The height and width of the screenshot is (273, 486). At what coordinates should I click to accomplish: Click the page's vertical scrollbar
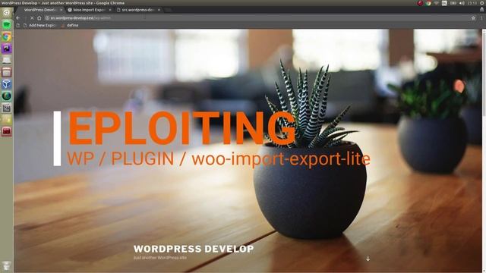[x=484, y=74]
